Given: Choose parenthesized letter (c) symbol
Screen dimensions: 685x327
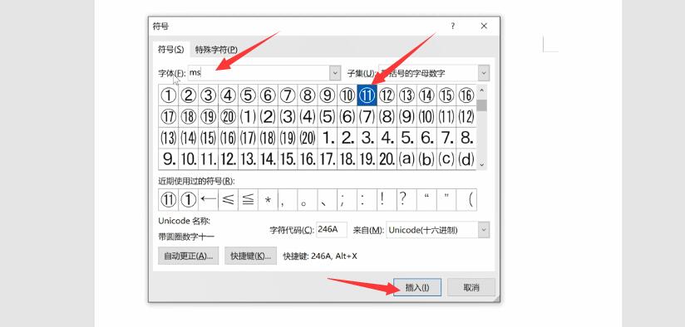Looking at the screenshot, I should click(x=446, y=159).
